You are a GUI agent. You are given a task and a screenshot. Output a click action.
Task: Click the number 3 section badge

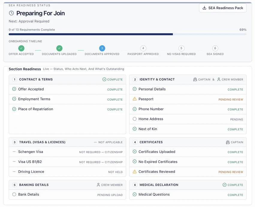click(15, 142)
